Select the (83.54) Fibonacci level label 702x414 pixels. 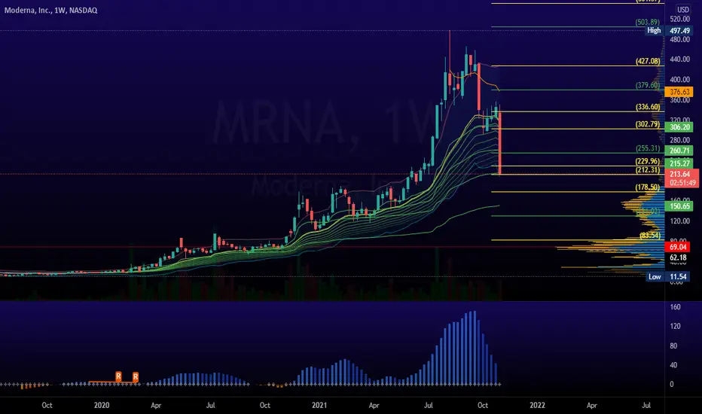[x=650, y=235]
